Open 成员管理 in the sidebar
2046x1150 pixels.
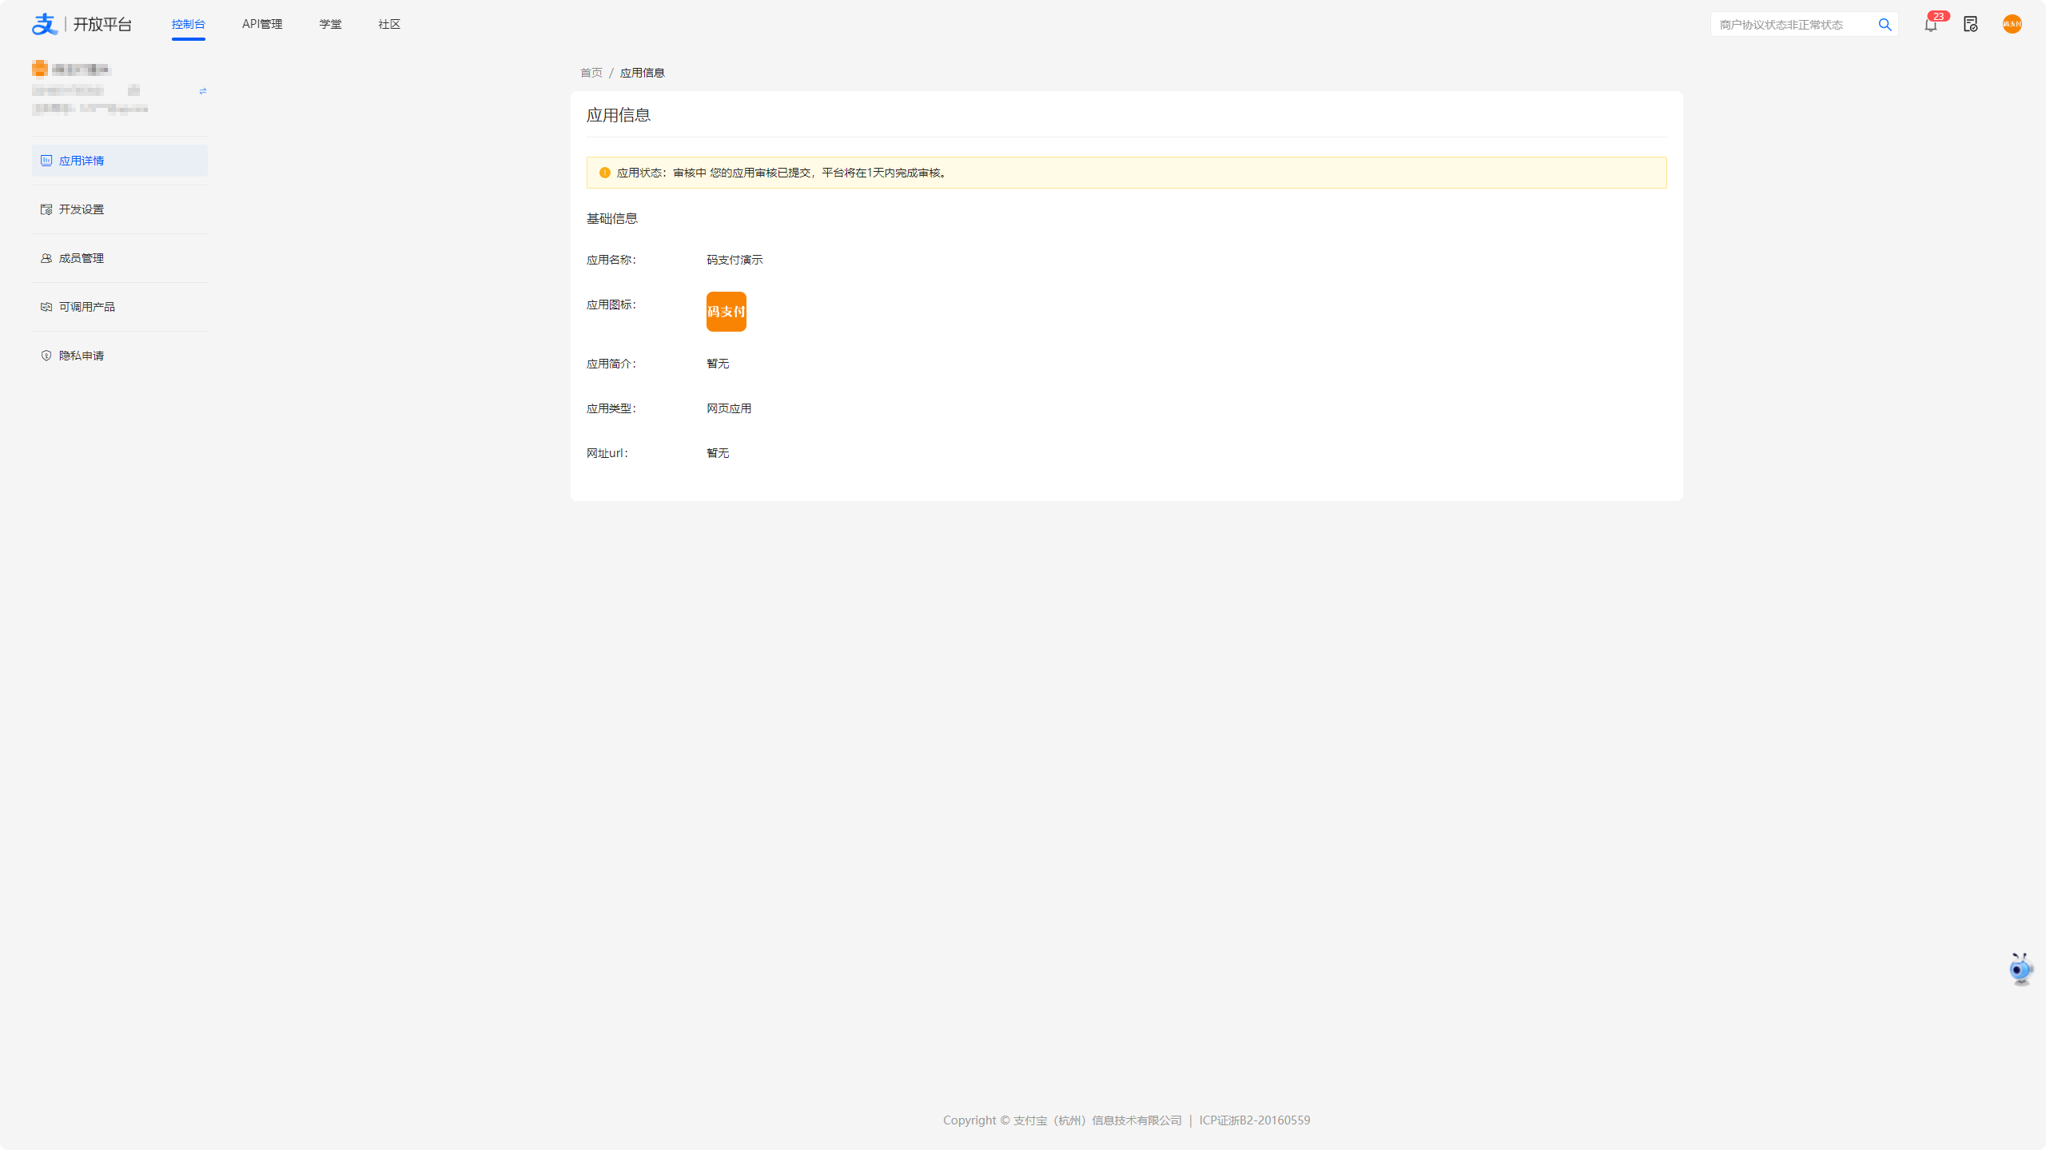[82, 258]
